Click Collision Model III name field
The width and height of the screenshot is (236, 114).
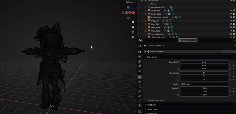[185, 51]
